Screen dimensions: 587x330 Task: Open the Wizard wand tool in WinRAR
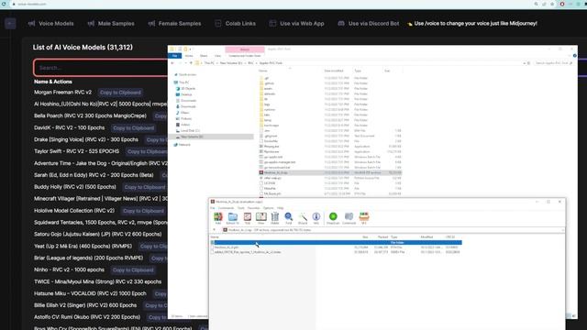303,218
